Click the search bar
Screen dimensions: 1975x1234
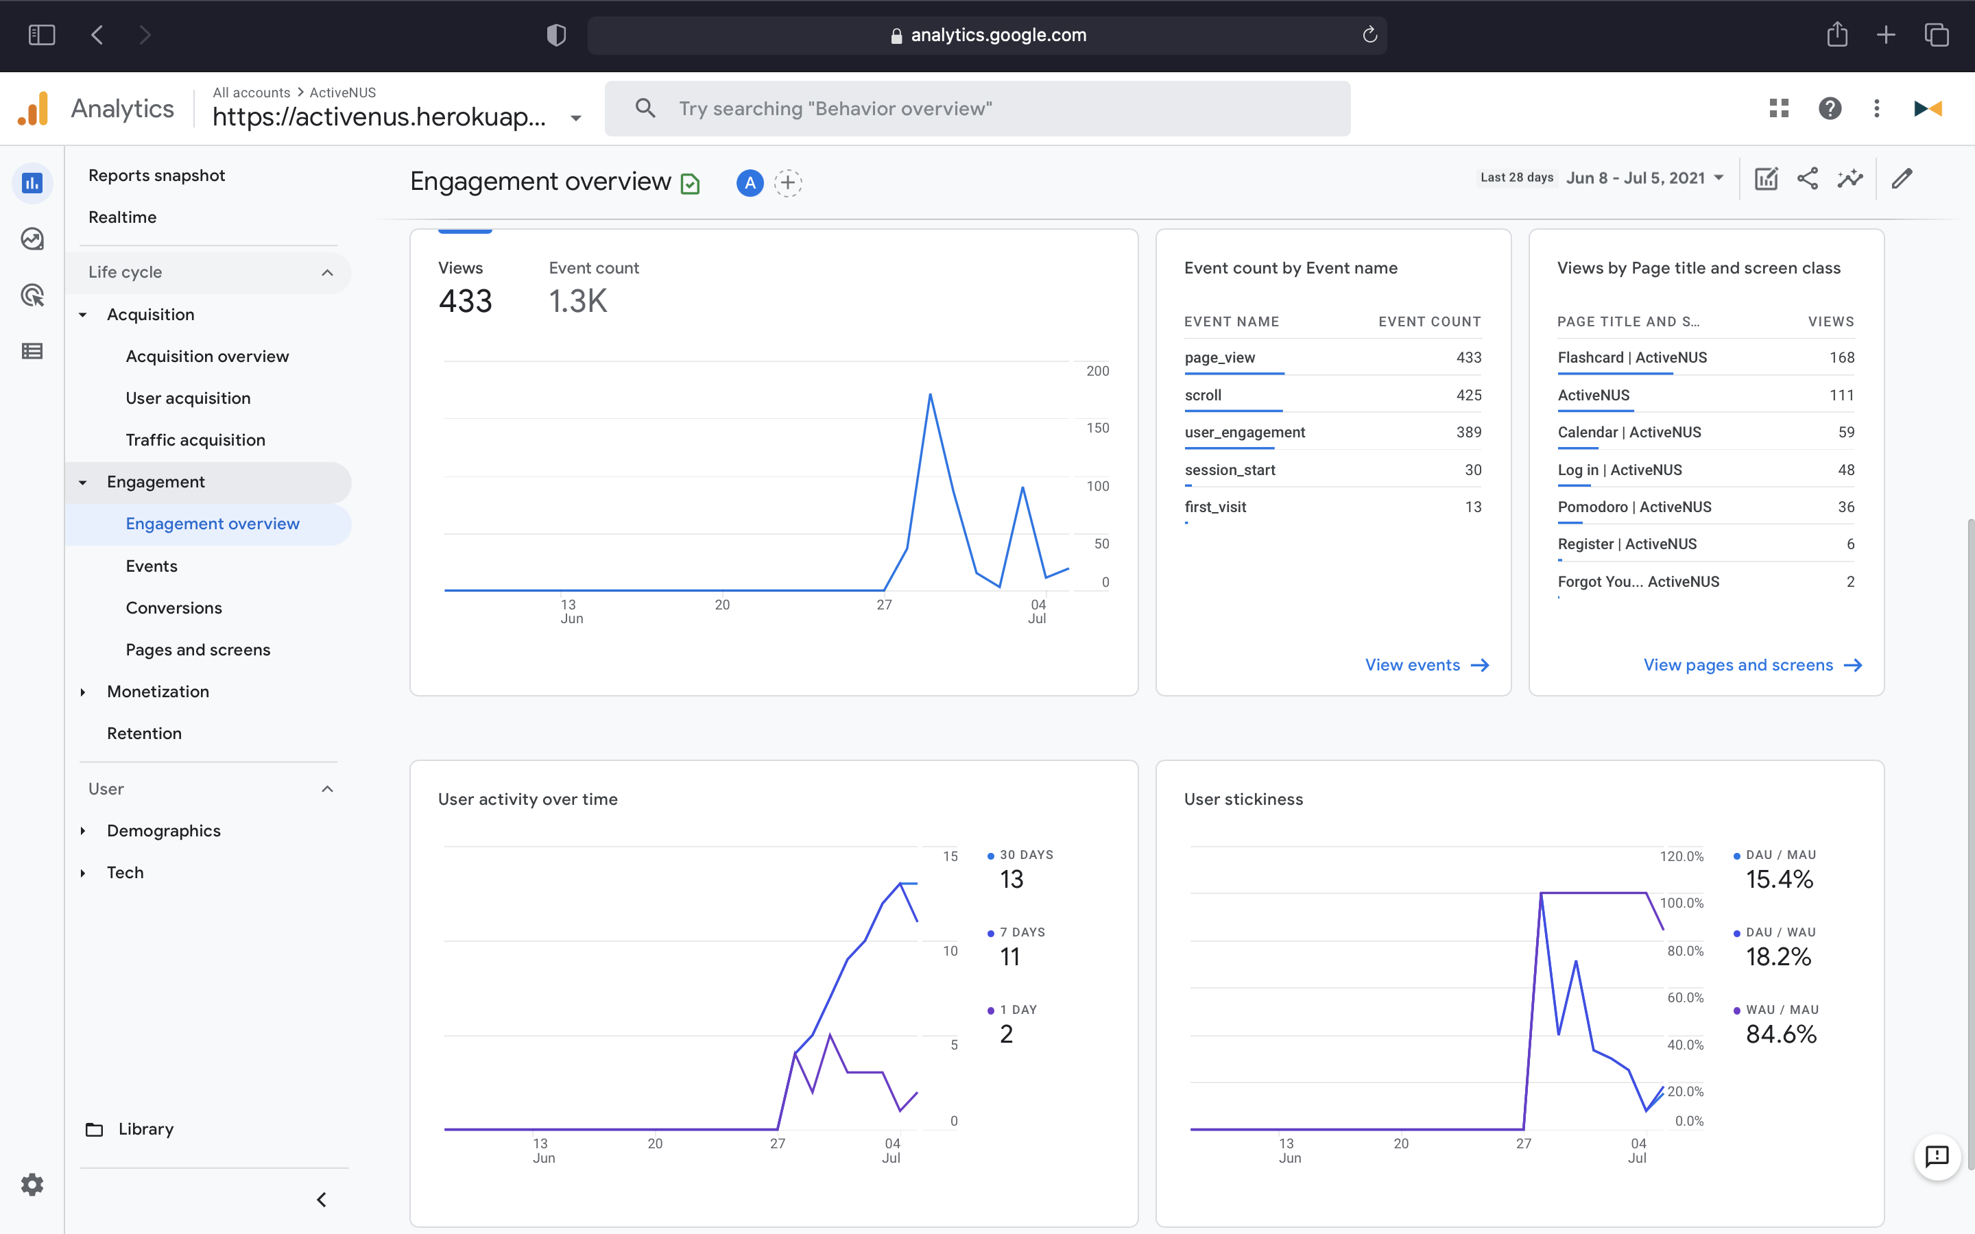click(977, 108)
